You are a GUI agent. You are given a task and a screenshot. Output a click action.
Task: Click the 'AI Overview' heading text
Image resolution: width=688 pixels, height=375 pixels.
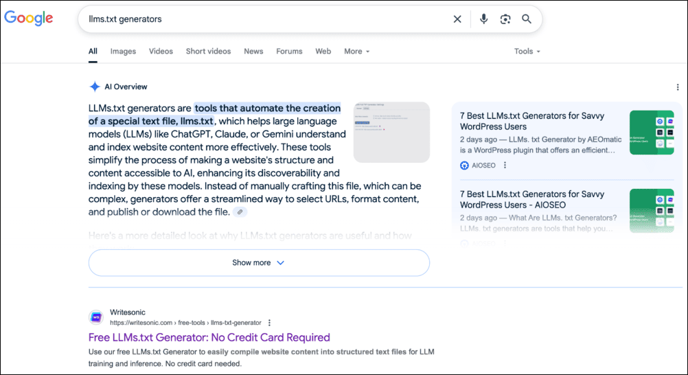126,87
